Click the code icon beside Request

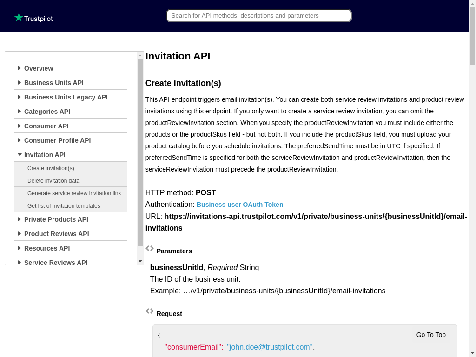(x=150, y=311)
